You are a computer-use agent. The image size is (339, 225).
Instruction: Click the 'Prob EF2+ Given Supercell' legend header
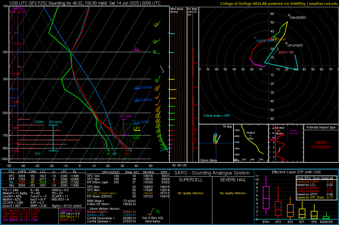pyautogui.click(x=315, y=178)
